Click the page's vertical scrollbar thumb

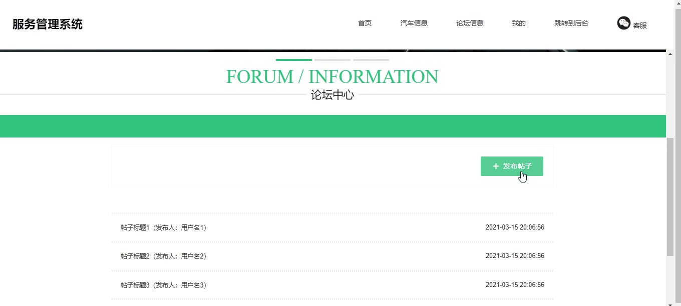coord(670,197)
